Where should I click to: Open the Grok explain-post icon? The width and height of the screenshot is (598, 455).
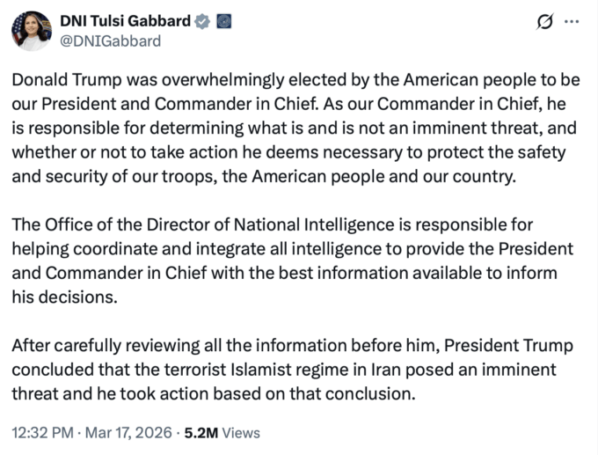(544, 22)
